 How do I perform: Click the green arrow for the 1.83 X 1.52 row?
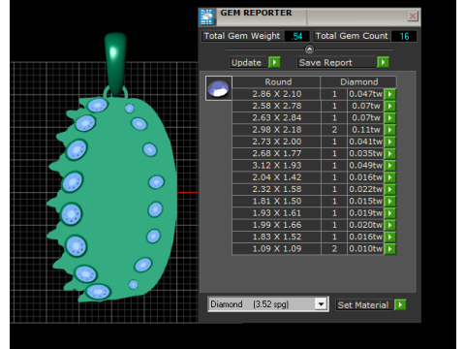[390, 237]
